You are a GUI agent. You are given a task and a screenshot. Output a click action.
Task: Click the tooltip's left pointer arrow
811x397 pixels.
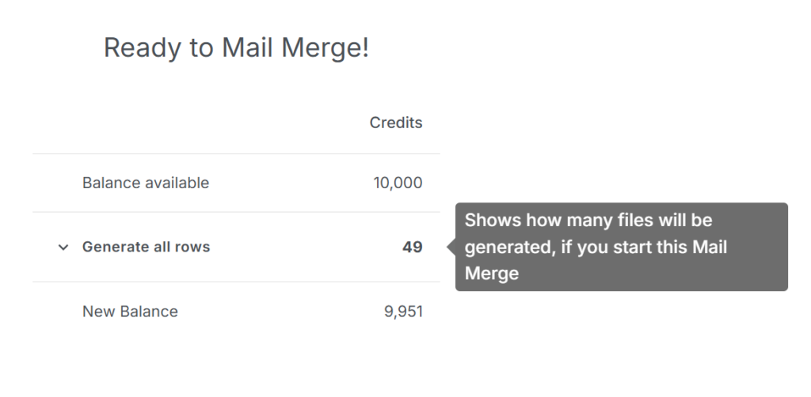click(x=451, y=247)
